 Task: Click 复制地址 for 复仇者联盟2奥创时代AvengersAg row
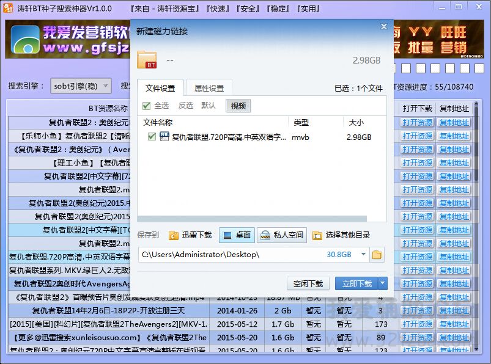(454, 284)
